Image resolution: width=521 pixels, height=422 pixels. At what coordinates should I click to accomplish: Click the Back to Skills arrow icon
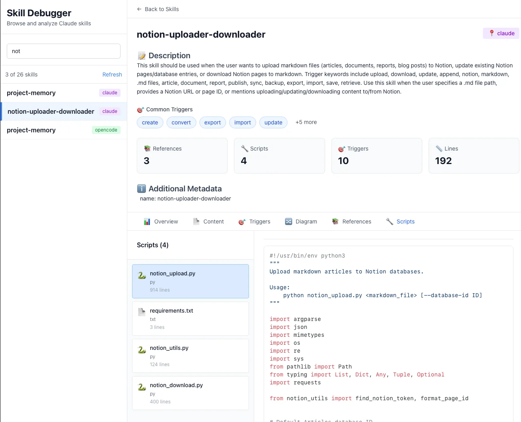(139, 9)
